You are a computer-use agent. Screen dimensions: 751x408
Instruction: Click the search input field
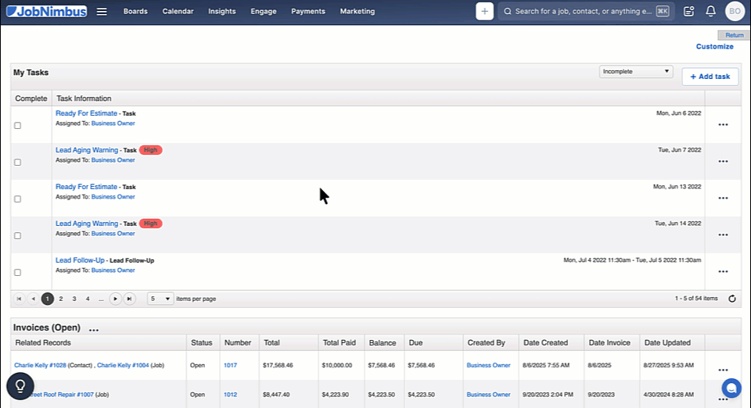click(586, 12)
